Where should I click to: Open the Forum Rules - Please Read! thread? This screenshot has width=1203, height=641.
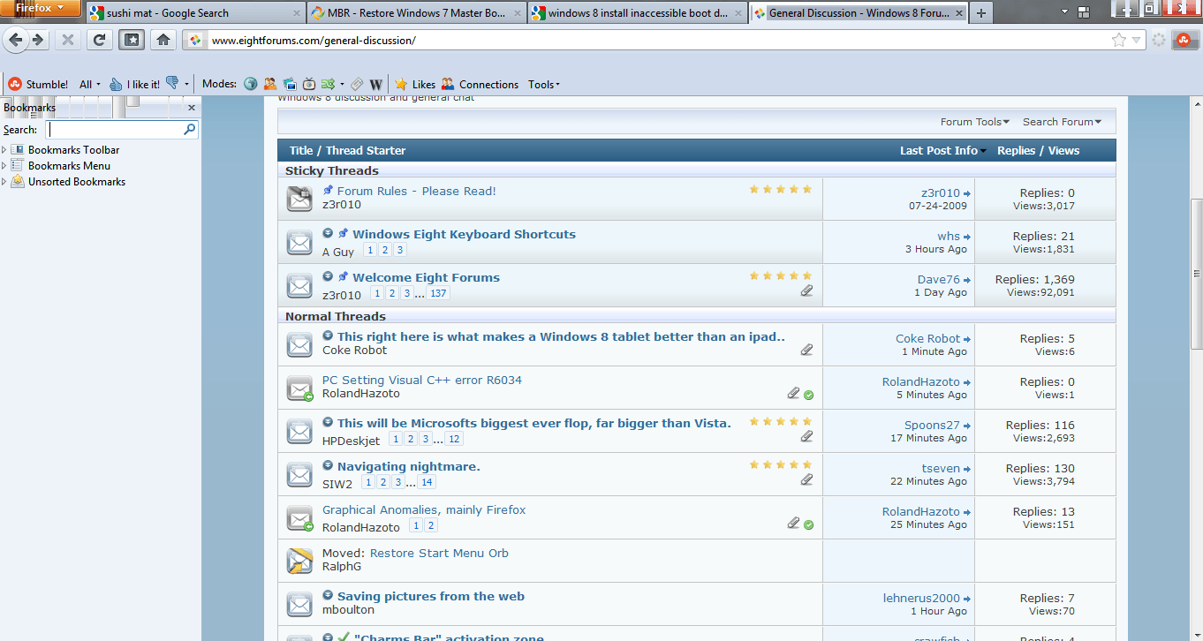pos(417,191)
